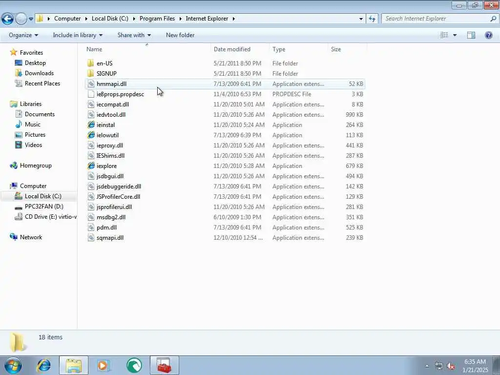
Task: Open Pictures library
Action: pyautogui.click(x=35, y=135)
